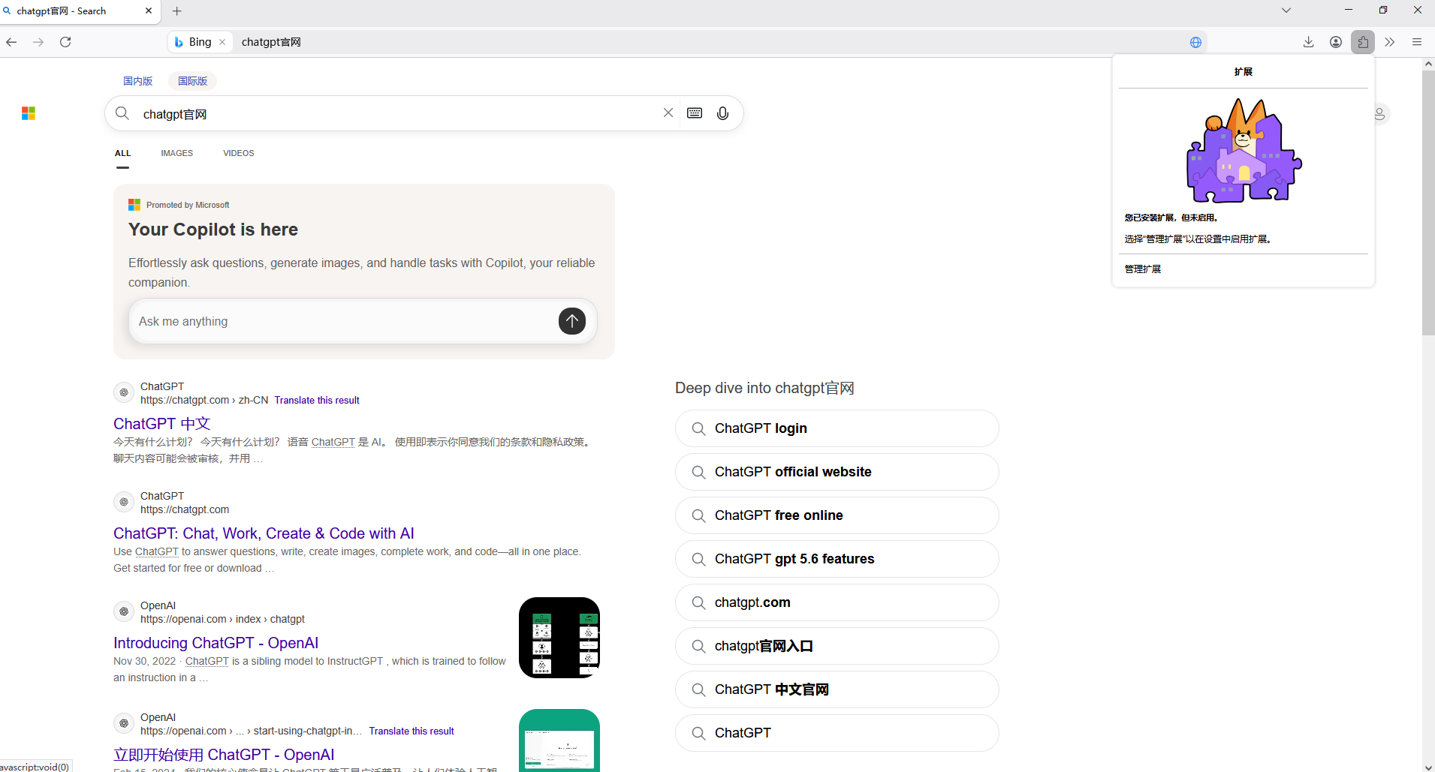Search related query chatgpt官网入口

[x=837, y=646]
